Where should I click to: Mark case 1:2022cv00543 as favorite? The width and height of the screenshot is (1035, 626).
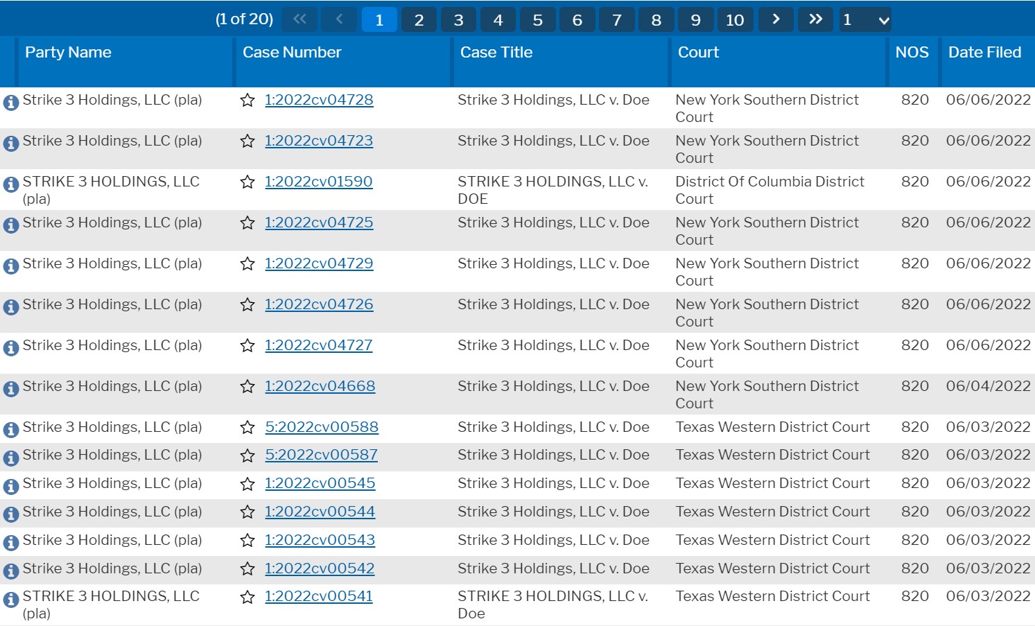click(x=247, y=541)
